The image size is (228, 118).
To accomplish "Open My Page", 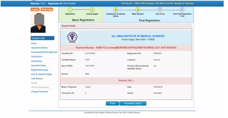I will point(47,9).
